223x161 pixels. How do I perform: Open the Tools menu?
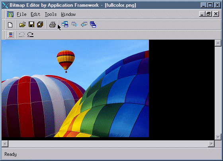51,14
